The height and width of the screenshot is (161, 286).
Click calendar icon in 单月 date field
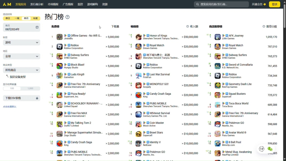click(x=37, y=27)
